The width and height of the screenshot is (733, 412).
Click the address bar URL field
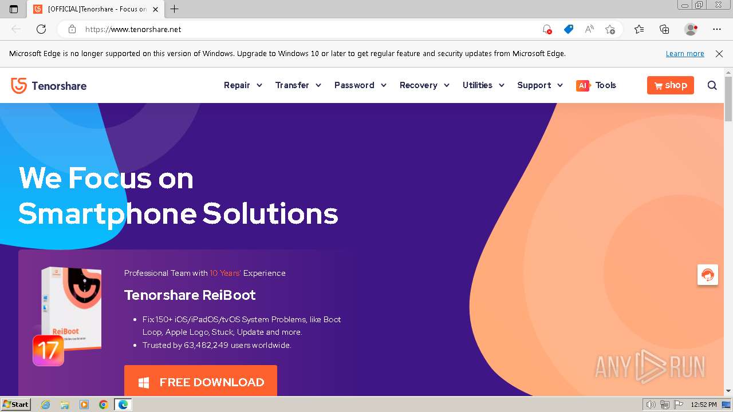coord(309,29)
